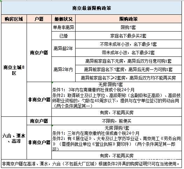Select the 离异前家庭名下≥2套房 policy cell
The width and height of the screenshot is (184, 169).
coord(128,78)
